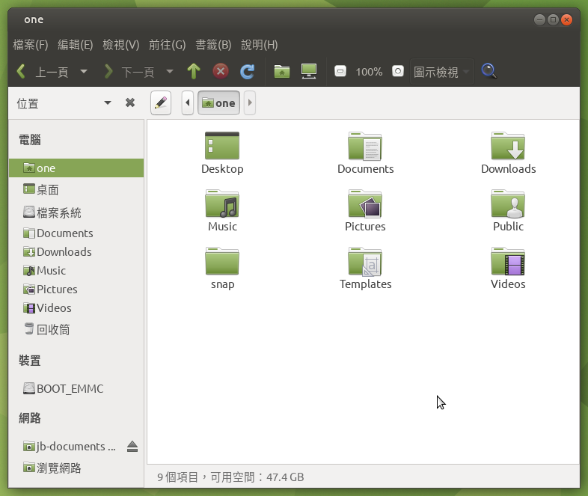Select the Documents folder icon in main pane
Viewport: 588px width, 496px height.
(365, 146)
